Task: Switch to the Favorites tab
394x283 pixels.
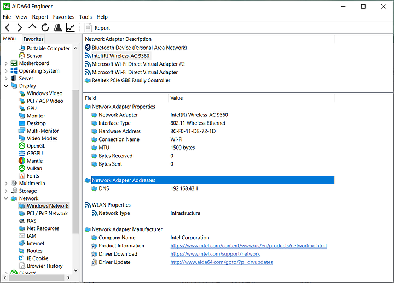Action: 33,39
